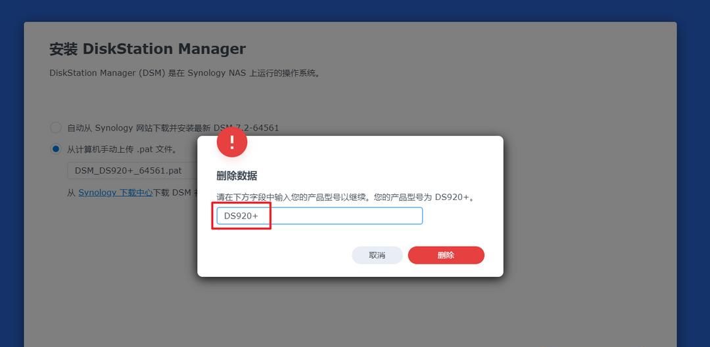Click the label 从计算机手动上传 .pat 文件
The image size is (710, 347).
pyautogui.click(x=122, y=149)
